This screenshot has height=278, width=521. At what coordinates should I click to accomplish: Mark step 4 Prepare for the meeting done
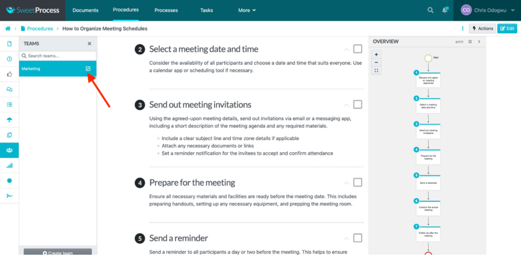click(358, 183)
